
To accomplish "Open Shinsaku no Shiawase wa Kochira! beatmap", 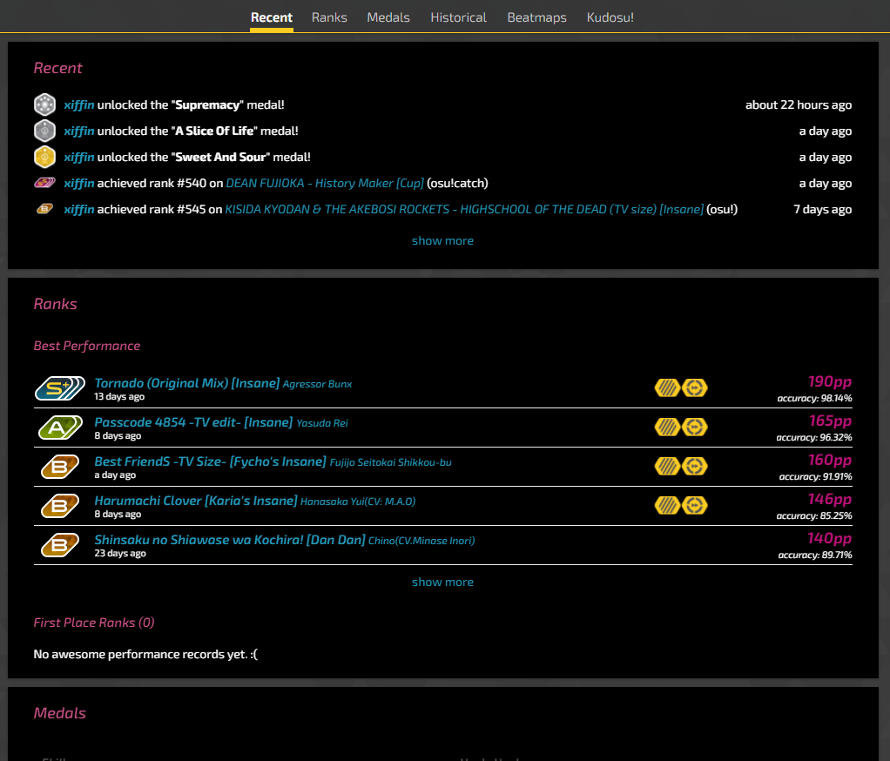I will (x=229, y=540).
